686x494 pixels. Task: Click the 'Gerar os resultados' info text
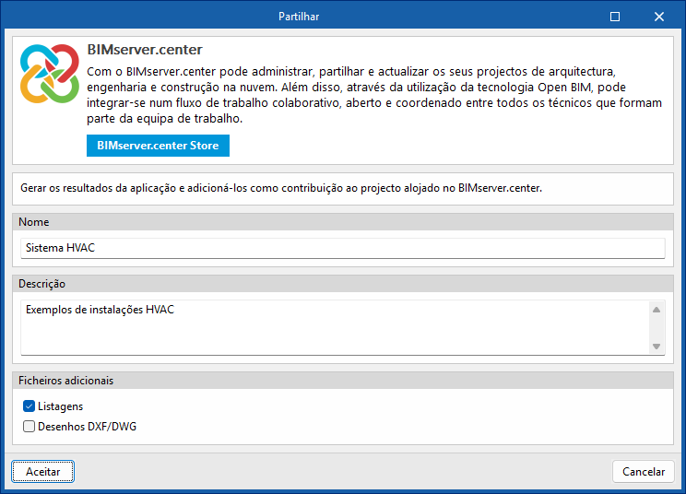(281, 188)
